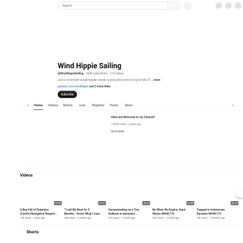Open 'No Wind, No Engine, Giant Waves' video
Screen dimensions: 243x243
169,211
